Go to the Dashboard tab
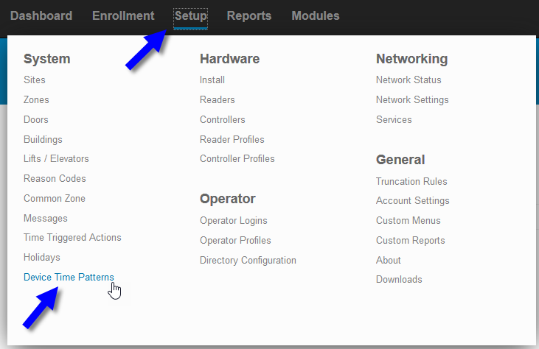 tap(41, 15)
